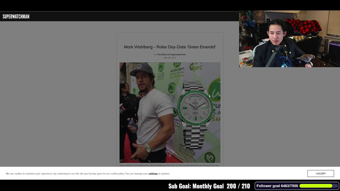Viewport: 340px width, 191px height.
Task: Click the Mark Wahlberg Rolex article headline
Action: 170,47
